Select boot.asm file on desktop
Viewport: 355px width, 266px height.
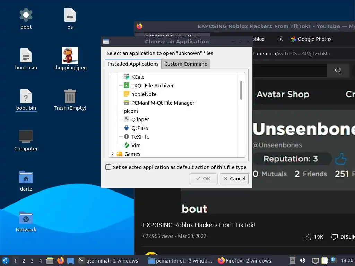pyautogui.click(x=26, y=59)
